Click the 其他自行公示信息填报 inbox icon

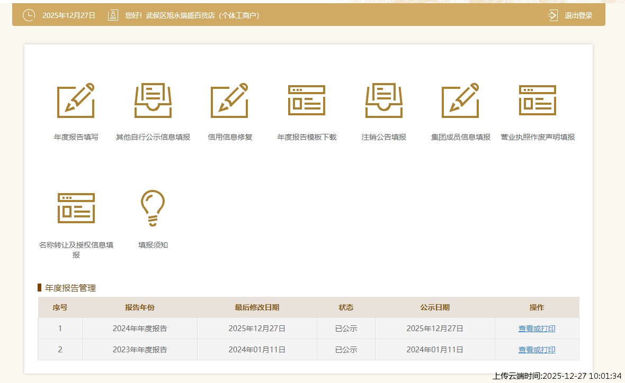153,101
